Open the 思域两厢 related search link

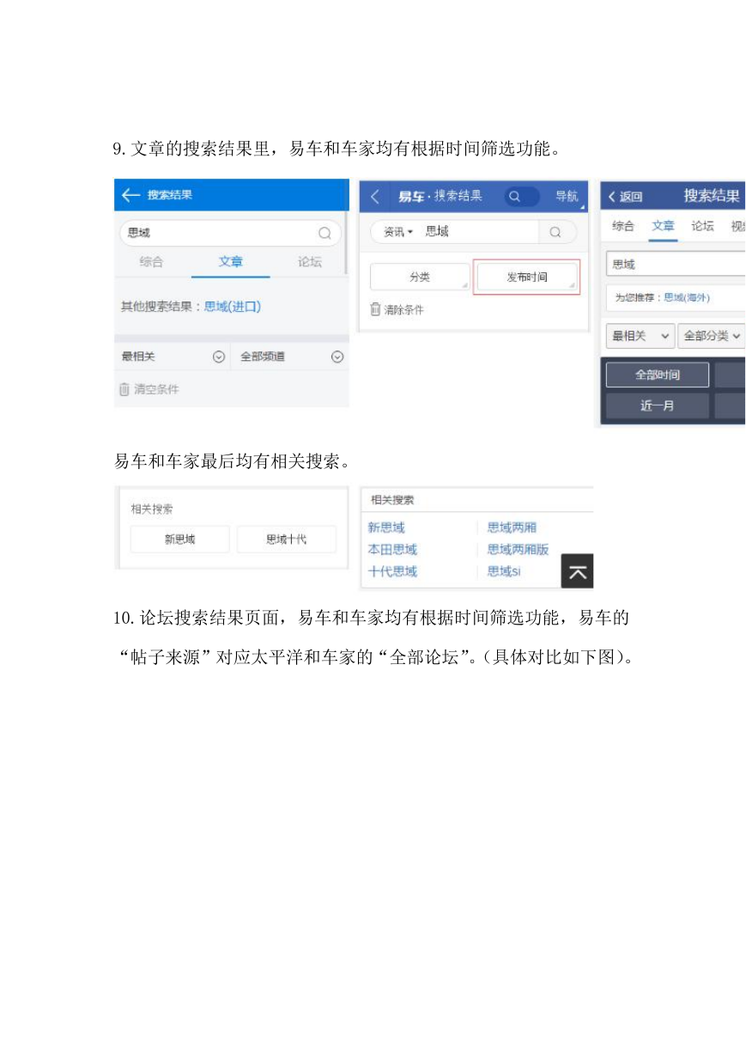[512, 527]
